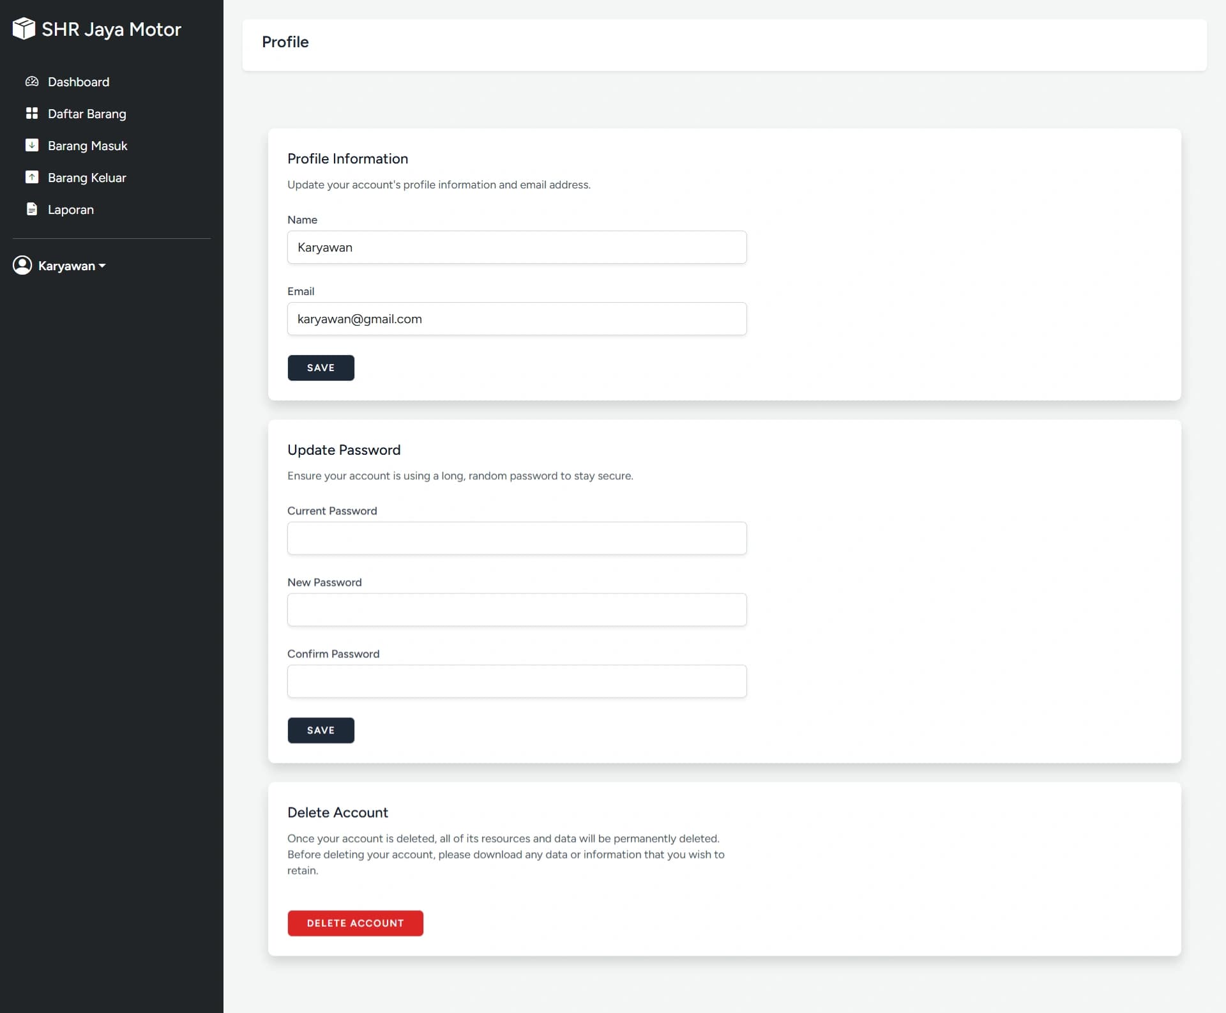This screenshot has height=1013, width=1226.
Task: Click the Daftar Barang grid icon
Action: (x=32, y=114)
